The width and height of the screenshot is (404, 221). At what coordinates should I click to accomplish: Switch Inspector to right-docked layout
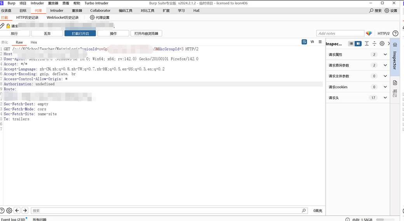[x=358, y=44]
